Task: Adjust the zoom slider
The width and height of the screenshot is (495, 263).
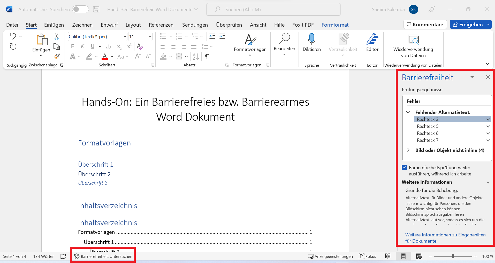Action: coord(453,256)
